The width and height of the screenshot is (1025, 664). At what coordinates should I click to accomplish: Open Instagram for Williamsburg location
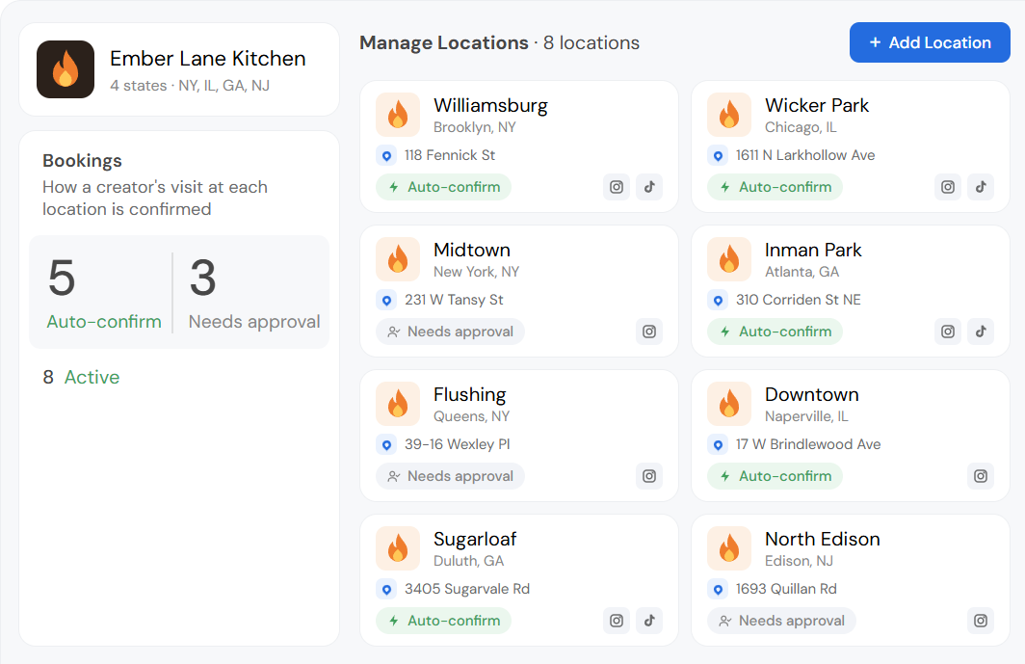click(617, 187)
